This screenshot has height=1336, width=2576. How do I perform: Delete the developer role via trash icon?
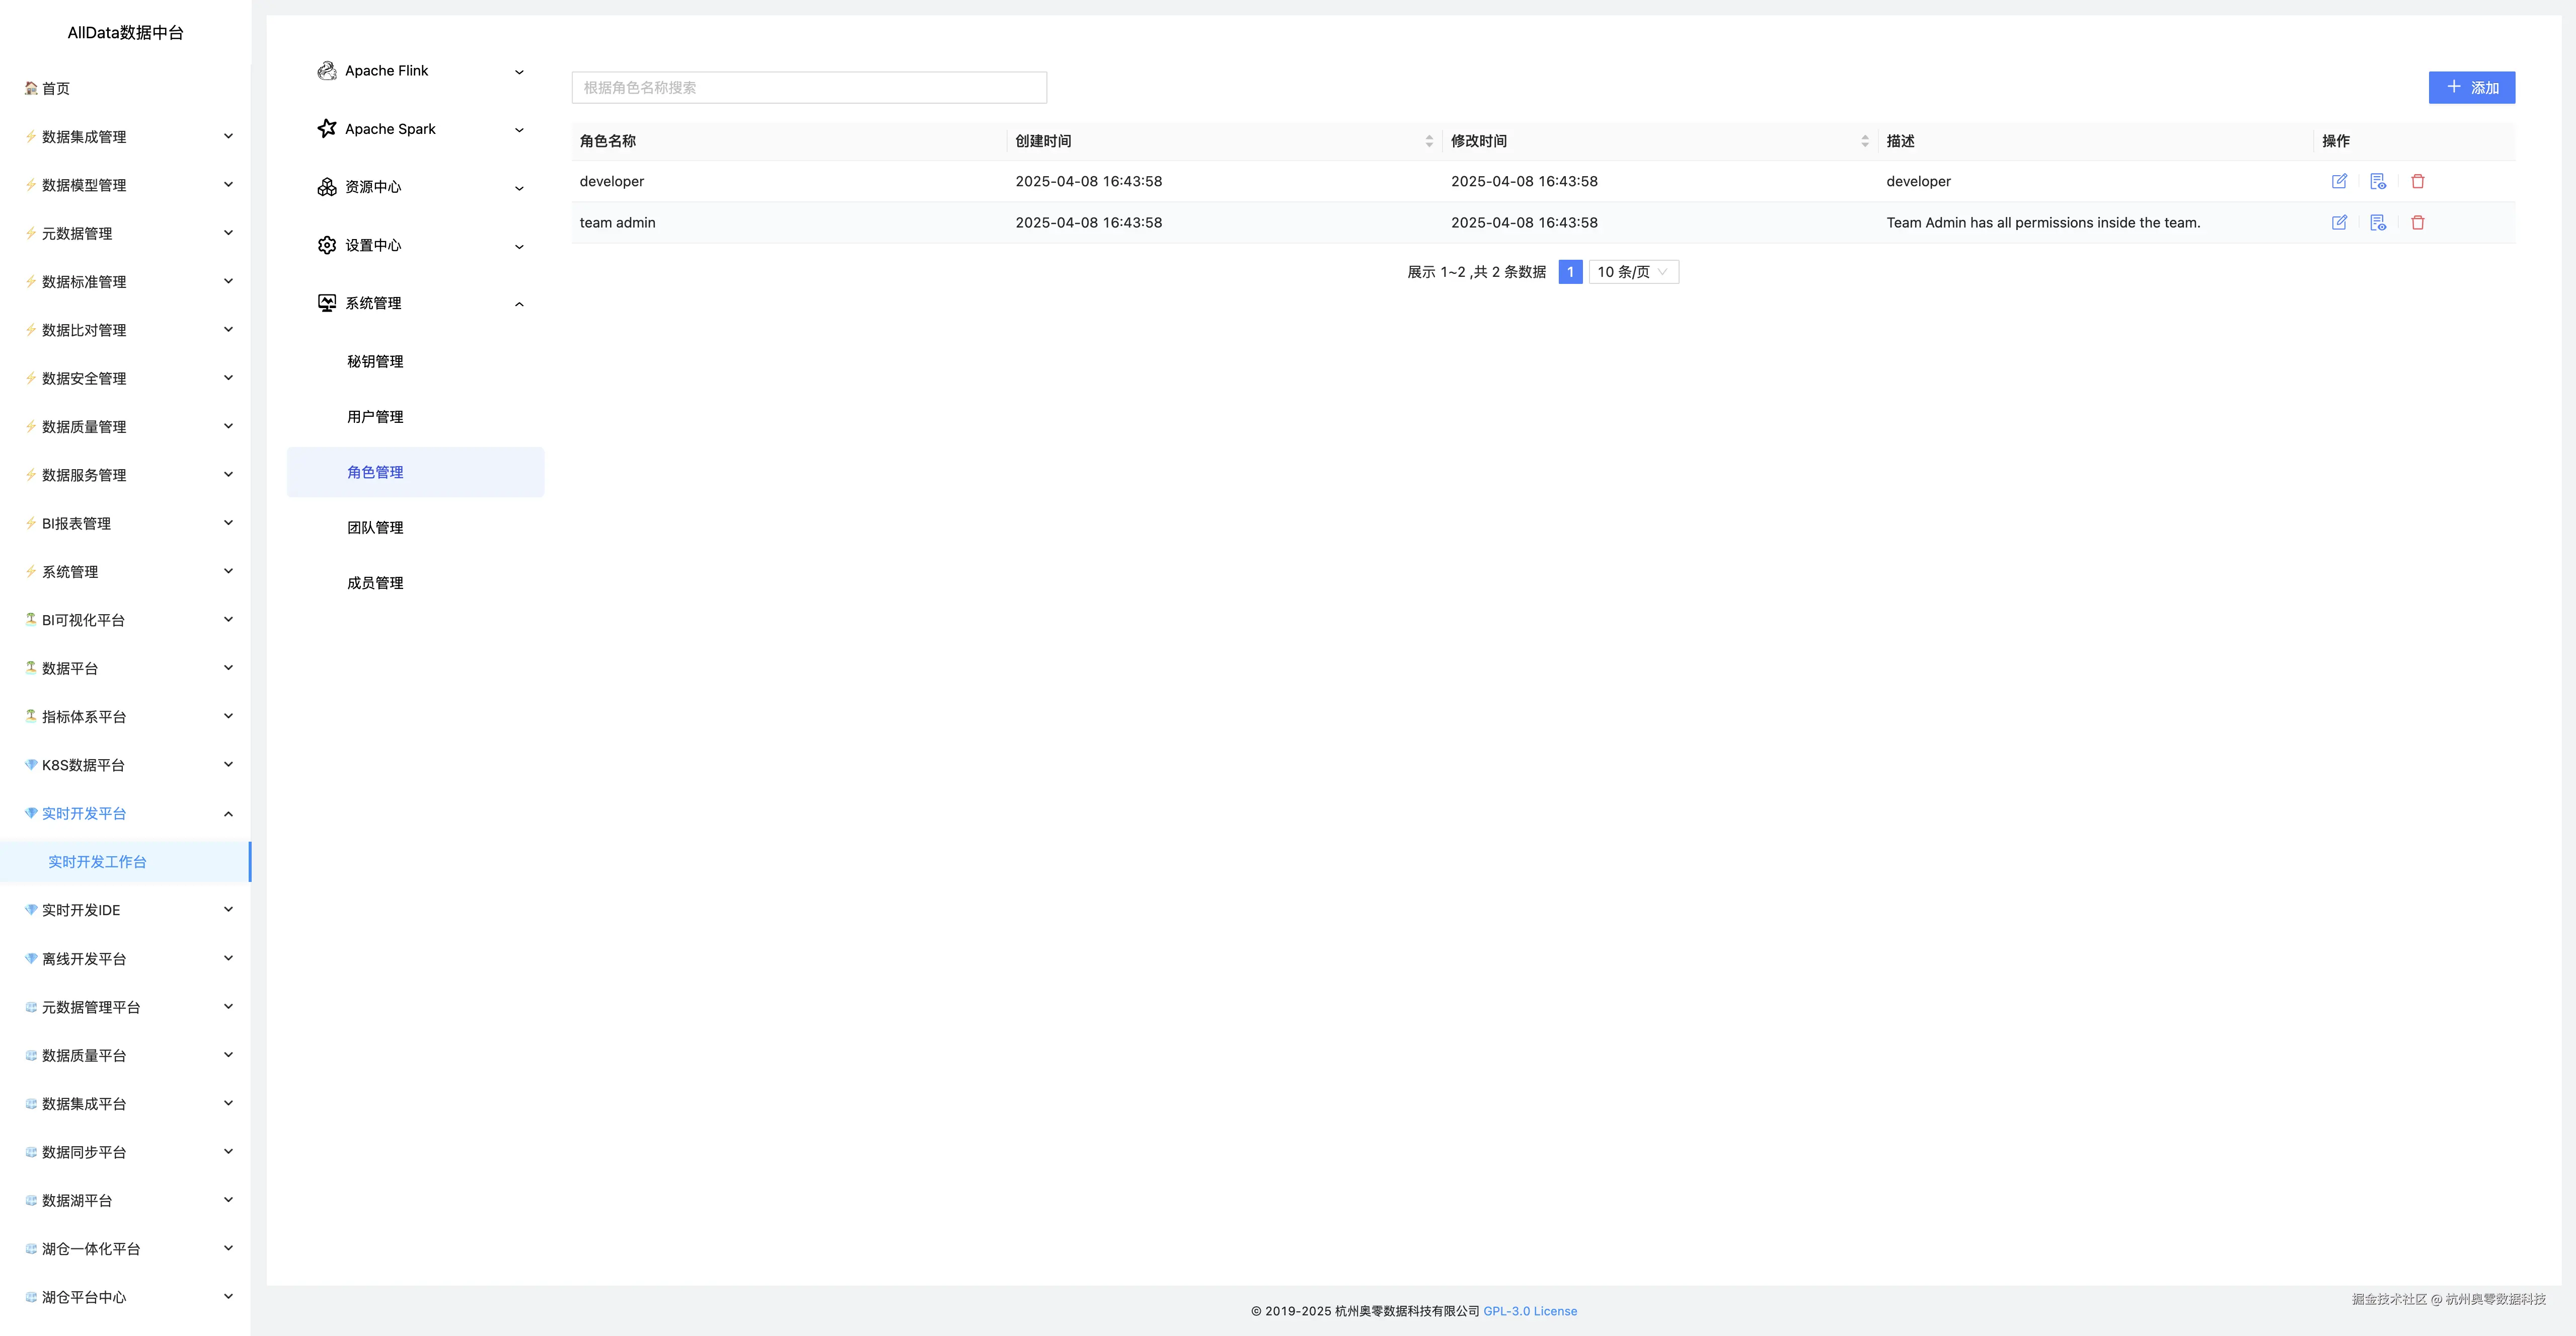(2418, 181)
